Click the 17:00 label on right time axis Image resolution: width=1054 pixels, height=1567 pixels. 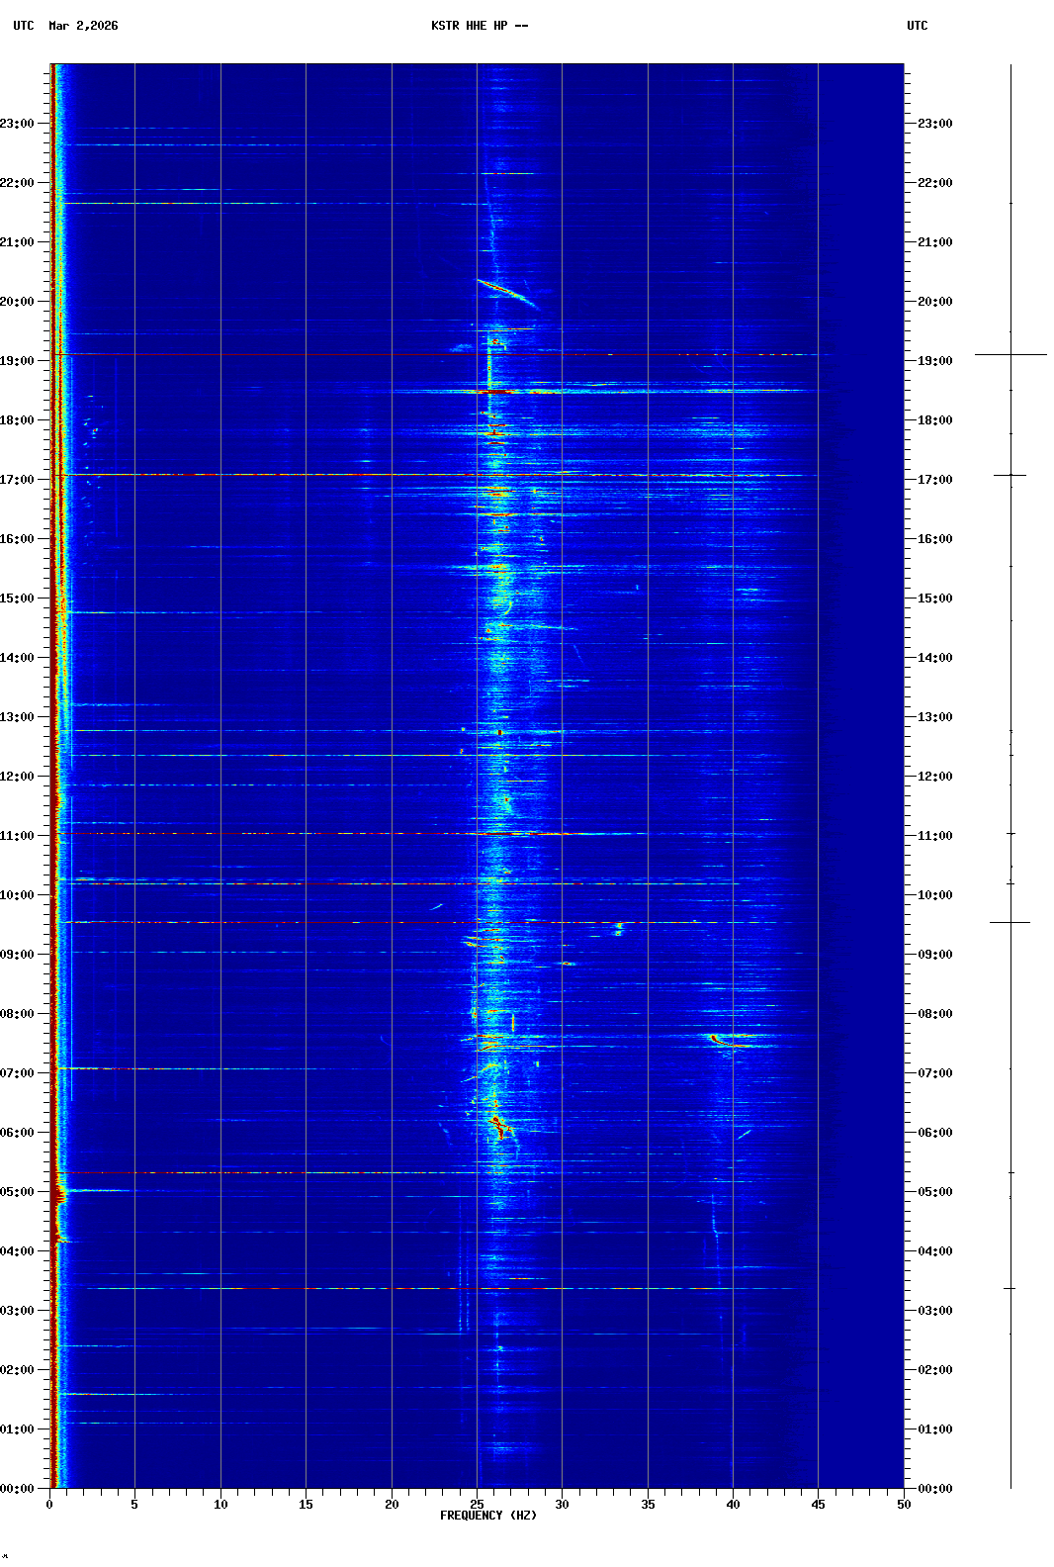[x=934, y=480]
